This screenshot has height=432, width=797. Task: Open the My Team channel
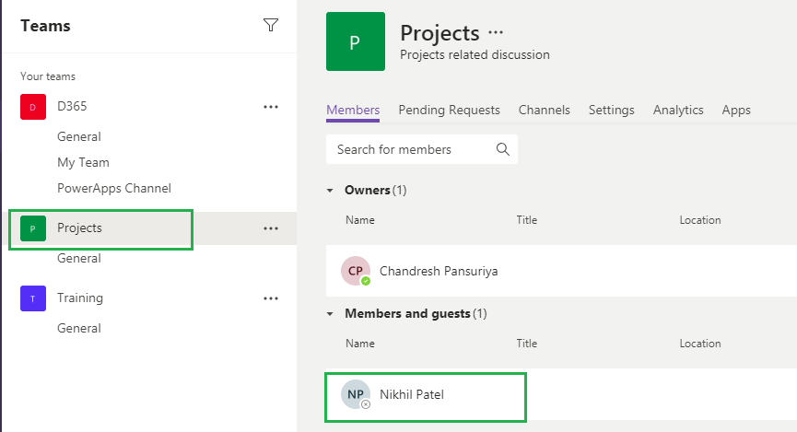[83, 163]
